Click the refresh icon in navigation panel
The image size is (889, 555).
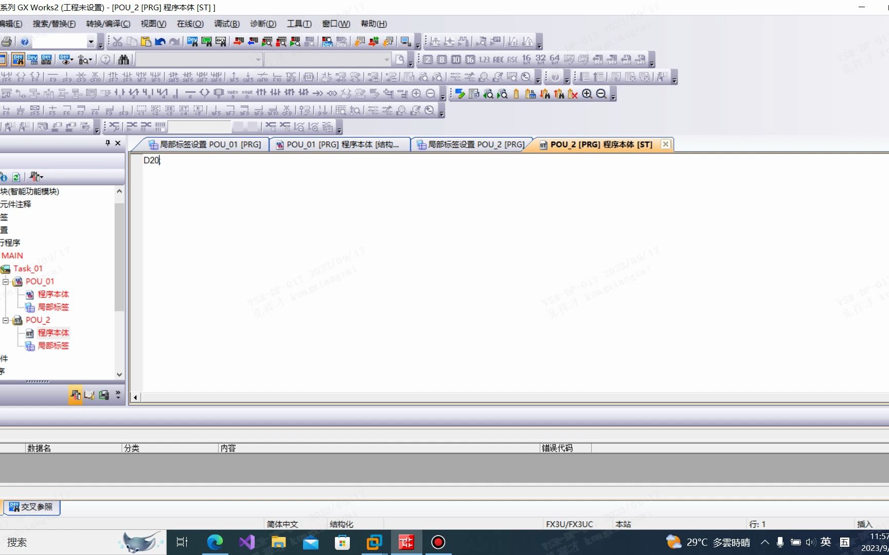[x=16, y=177]
